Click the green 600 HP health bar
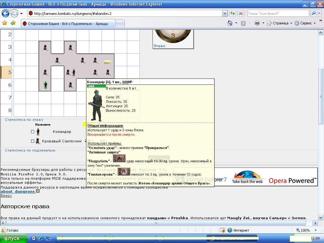This screenshot has height=243, width=324. (96, 86)
